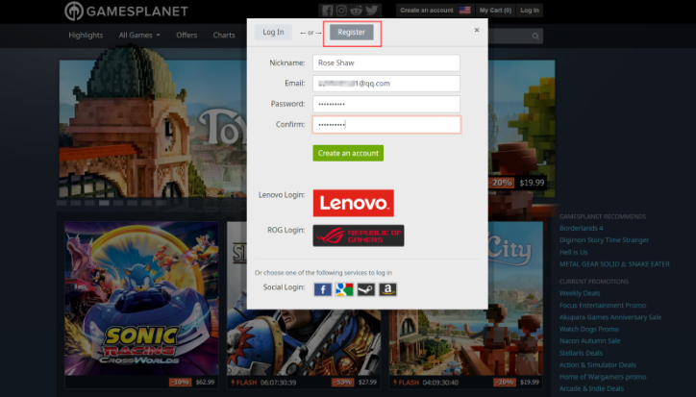This screenshot has height=397, width=696.
Task: Open Gamesplanet Reddit page icon
Action: pyautogui.click(x=356, y=10)
